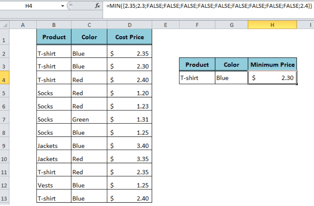Click the Product header cell in column B

pyautogui.click(x=54, y=37)
